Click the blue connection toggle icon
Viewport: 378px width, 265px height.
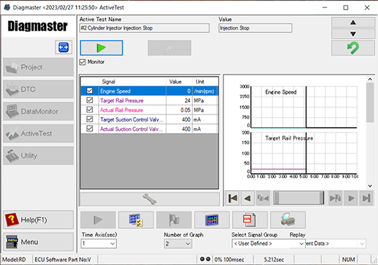(64, 47)
